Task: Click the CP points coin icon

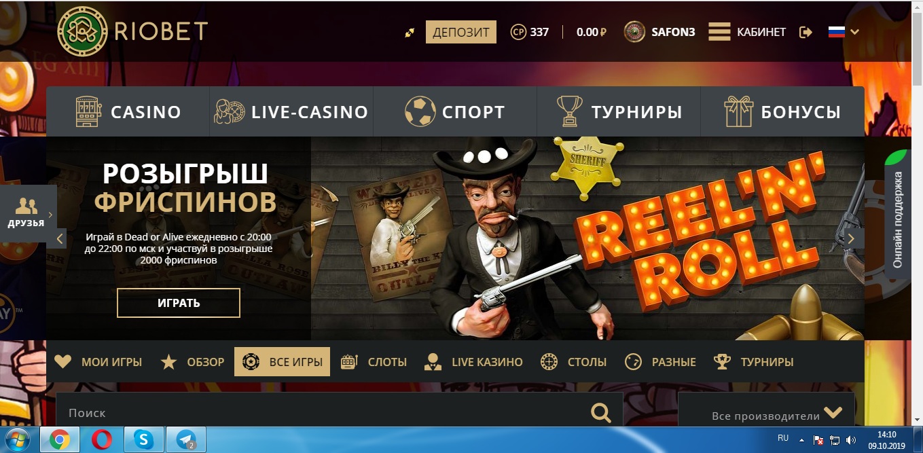Action: coord(518,32)
